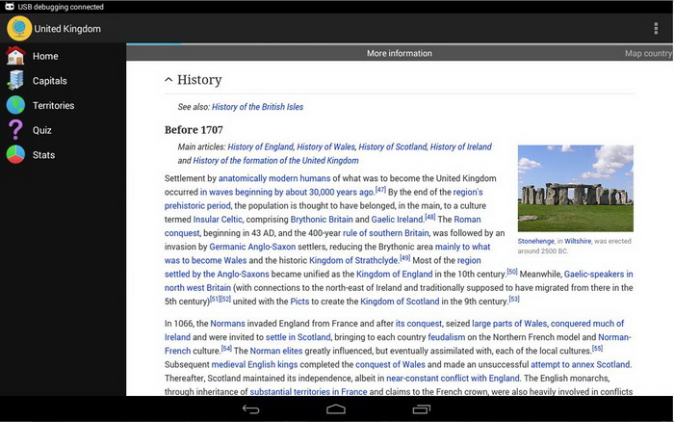The image size is (674, 422).
Task: Follow the Insular Celtic link
Action: click(x=218, y=220)
